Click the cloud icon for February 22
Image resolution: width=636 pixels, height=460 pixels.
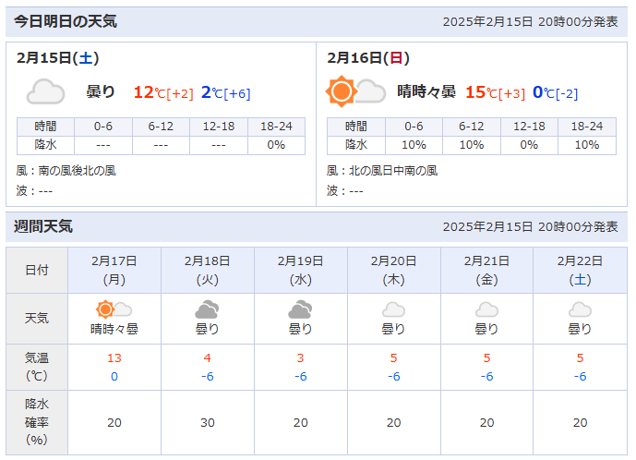tap(580, 309)
